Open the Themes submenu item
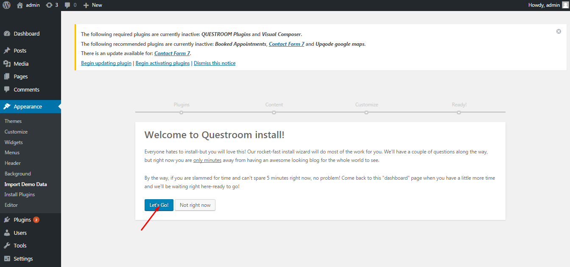The width and height of the screenshot is (570, 267). 13,121
